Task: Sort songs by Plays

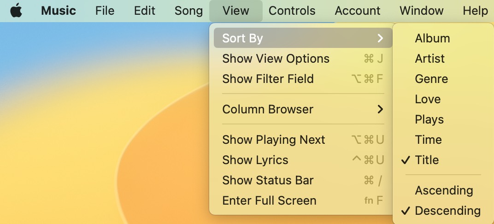Action: [x=429, y=119]
